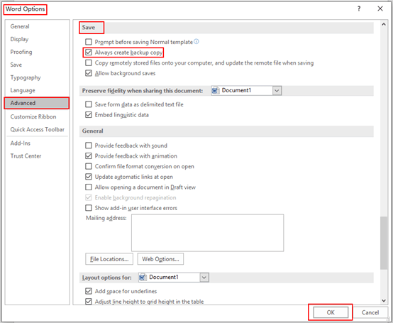Click the Help question mark icon
Image resolution: width=393 pixels, height=323 pixels.
click(x=359, y=9)
